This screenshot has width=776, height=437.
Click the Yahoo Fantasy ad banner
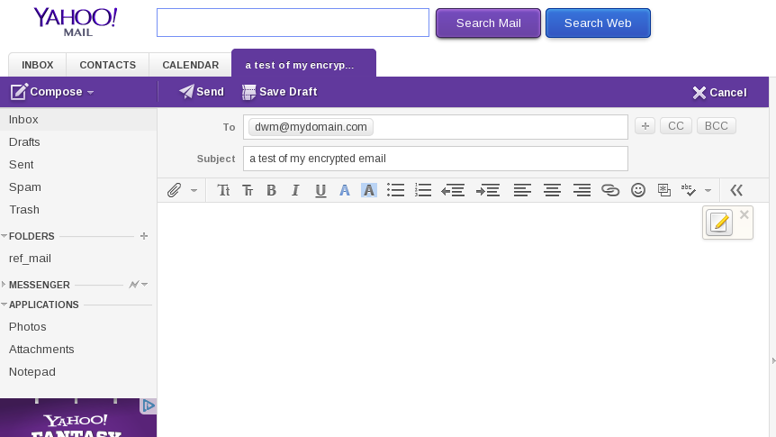[78, 418]
